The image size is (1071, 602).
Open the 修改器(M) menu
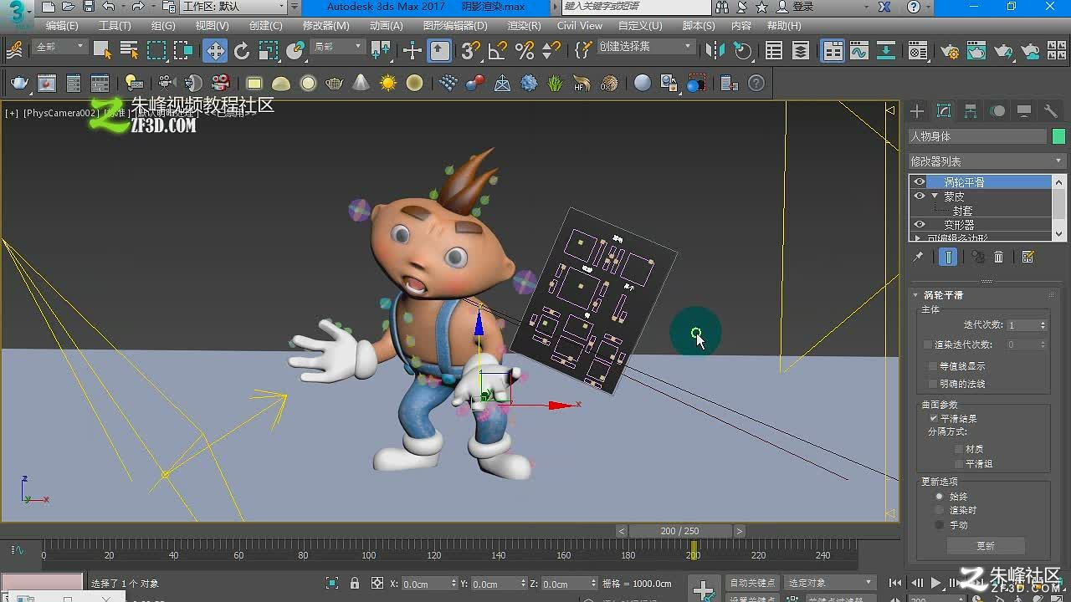(x=326, y=26)
